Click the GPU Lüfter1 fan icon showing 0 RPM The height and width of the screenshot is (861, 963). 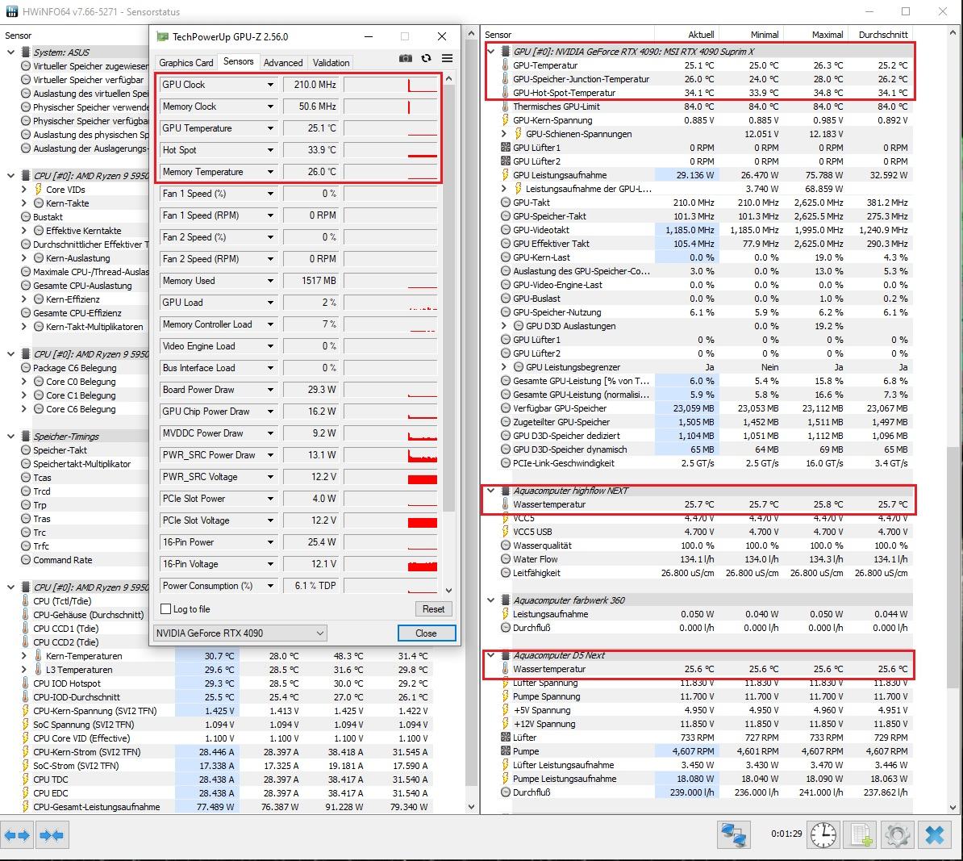click(506, 148)
